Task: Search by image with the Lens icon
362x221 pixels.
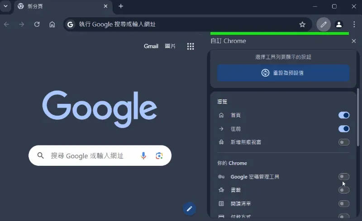Action: pos(159,156)
